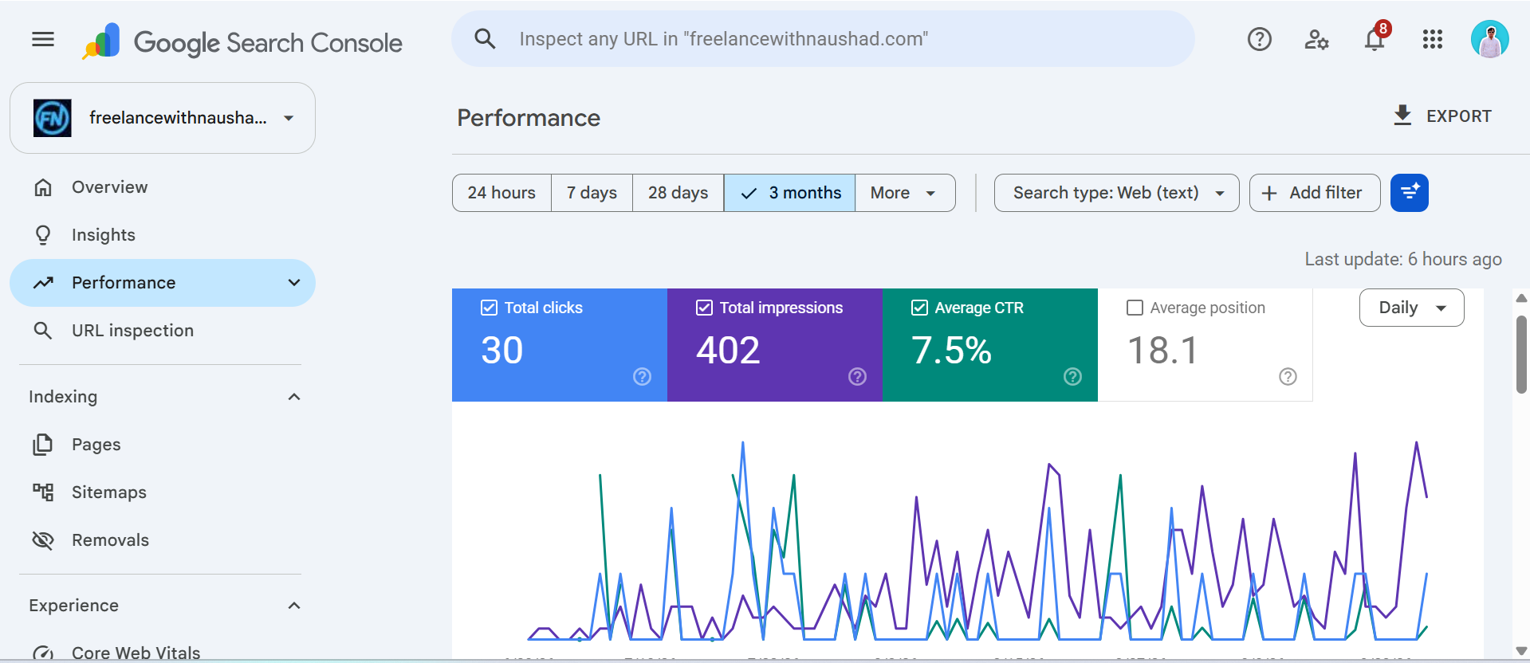This screenshot has width=1530, height=663.
Task: Uncheck the Total impressions checkbox
Action: coord(704,308)
